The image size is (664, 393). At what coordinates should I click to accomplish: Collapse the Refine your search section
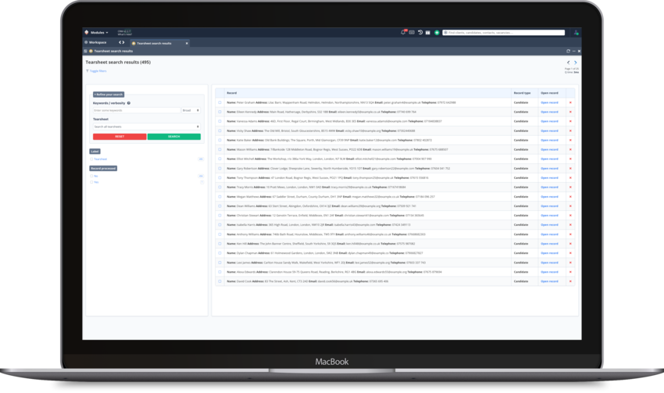pos(109,95)
